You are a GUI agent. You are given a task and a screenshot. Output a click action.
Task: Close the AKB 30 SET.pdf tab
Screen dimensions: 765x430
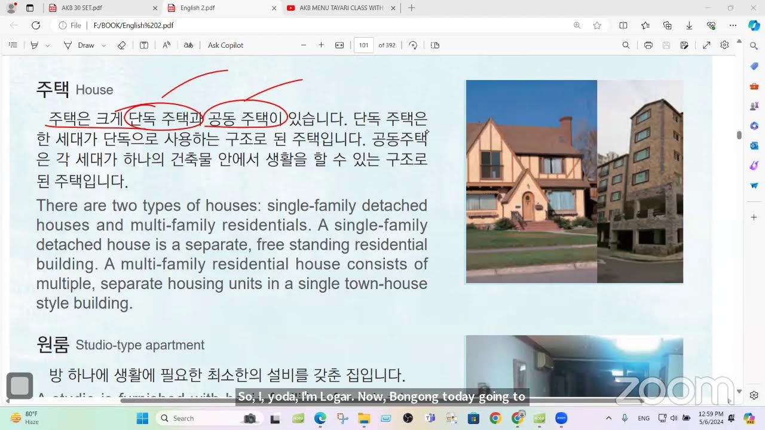155,8
